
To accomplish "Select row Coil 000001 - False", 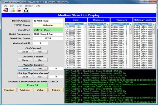I will click(x=74, y=24).
